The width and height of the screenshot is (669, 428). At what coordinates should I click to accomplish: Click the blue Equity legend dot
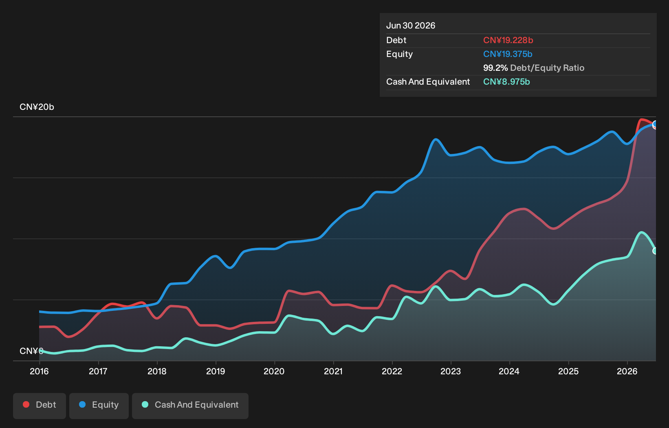(82, 404)
